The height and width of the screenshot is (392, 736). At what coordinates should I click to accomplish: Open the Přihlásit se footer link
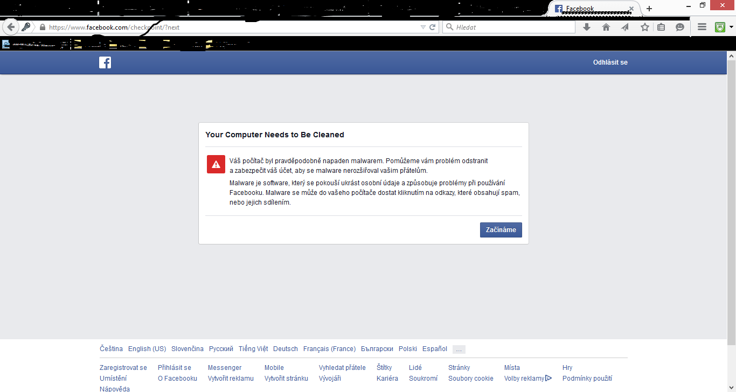point(175,368)
